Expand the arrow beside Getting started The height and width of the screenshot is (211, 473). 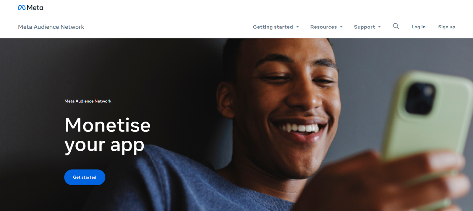[297, 27]
